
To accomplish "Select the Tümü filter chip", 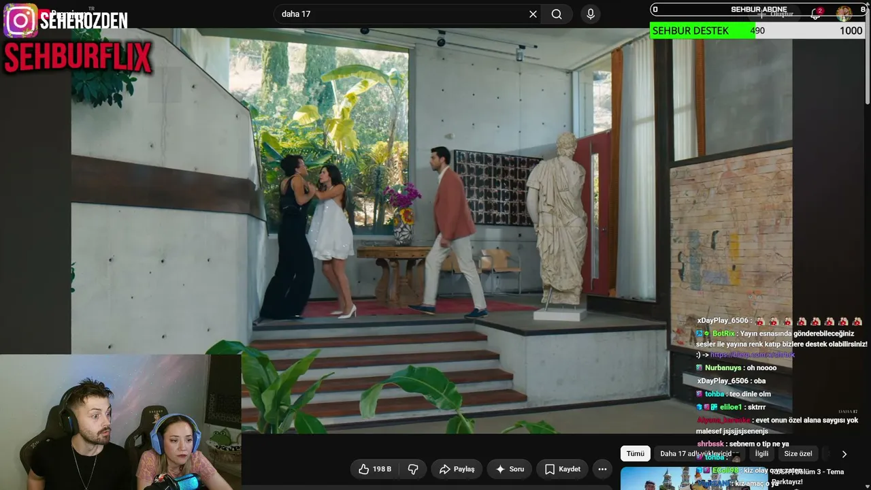I will click(635, 454).
